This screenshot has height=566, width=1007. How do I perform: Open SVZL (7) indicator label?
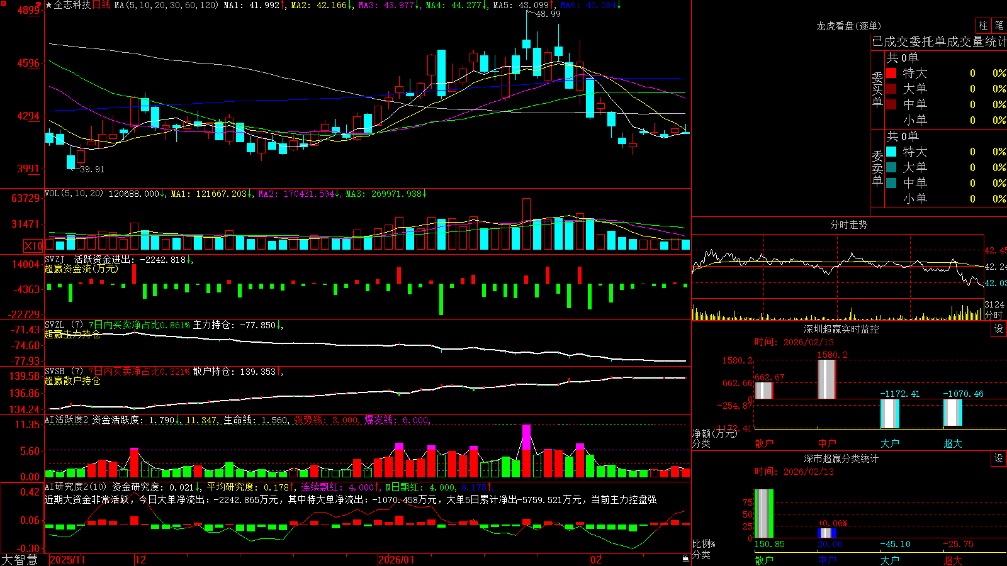64,325
